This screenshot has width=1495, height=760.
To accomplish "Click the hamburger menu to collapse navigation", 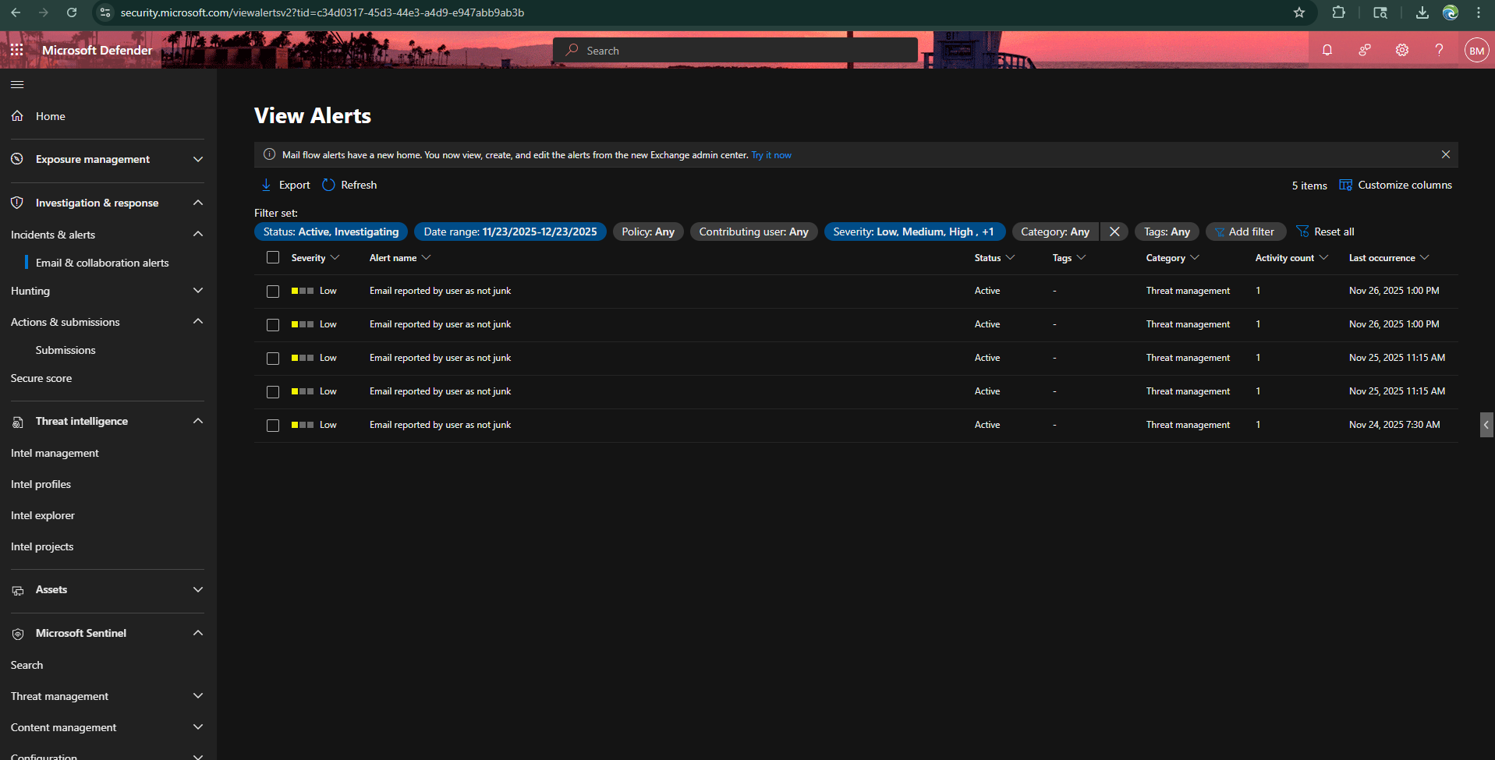I will point(16,84).
